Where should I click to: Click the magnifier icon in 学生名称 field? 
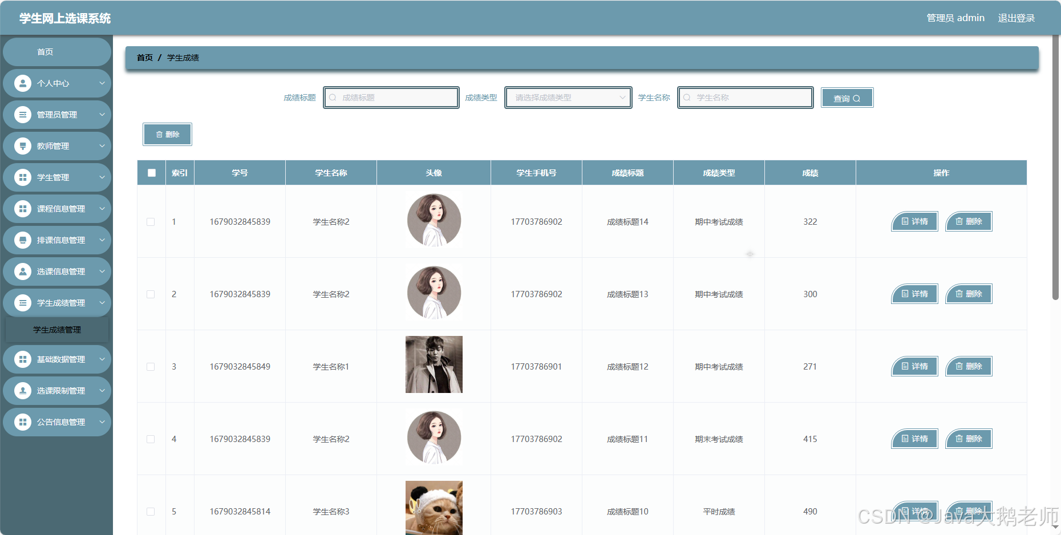(x=687, y=98)
